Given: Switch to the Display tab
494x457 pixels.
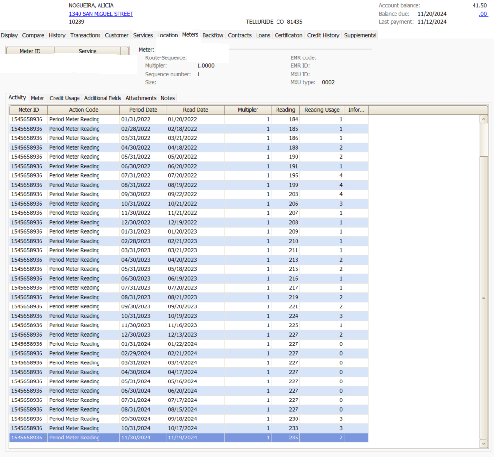Looking at the screenshot, I should click(9, 35).
